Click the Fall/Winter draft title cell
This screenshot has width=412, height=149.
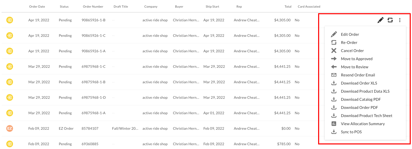click(125, 128)
